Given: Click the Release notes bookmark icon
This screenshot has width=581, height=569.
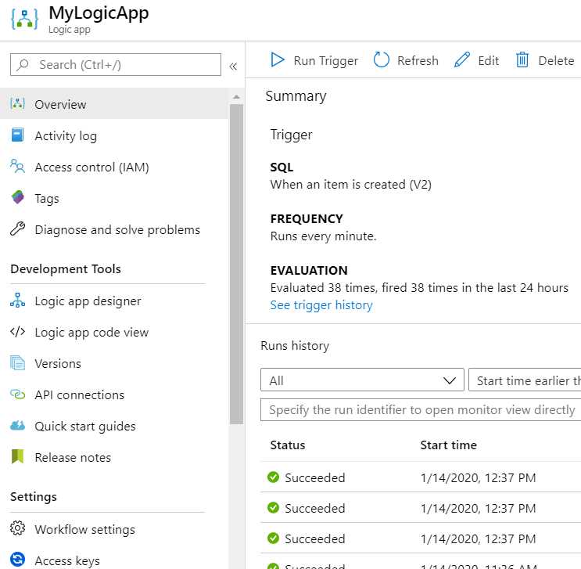Looking at the screenshot, I should click(x=17, y=456).
